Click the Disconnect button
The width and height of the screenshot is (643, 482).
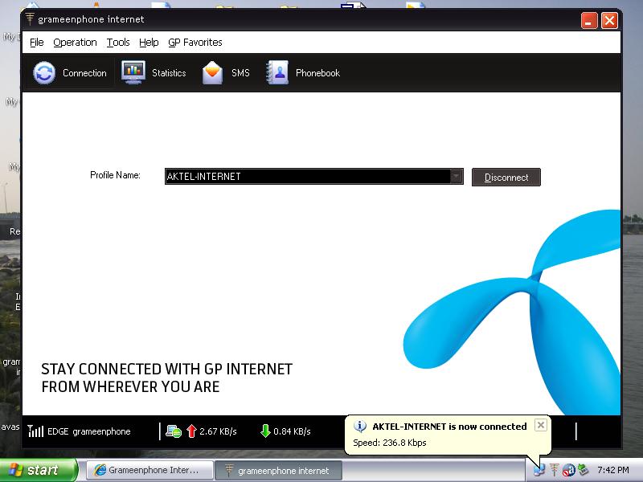coord(506,177)
